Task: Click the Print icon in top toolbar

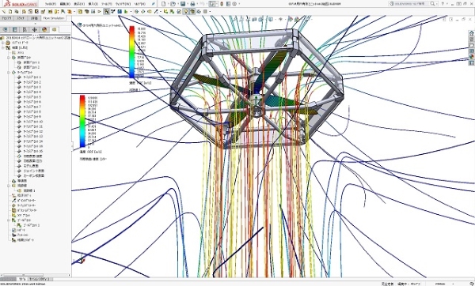Action: coord(192,4)
